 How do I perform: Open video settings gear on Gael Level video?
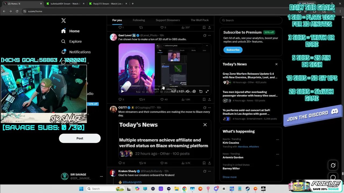coord(194,91)
